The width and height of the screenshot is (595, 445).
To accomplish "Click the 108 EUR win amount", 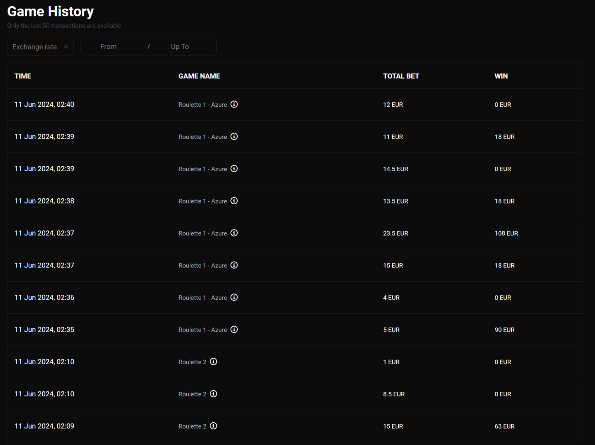I will click(x=506, y=233).
